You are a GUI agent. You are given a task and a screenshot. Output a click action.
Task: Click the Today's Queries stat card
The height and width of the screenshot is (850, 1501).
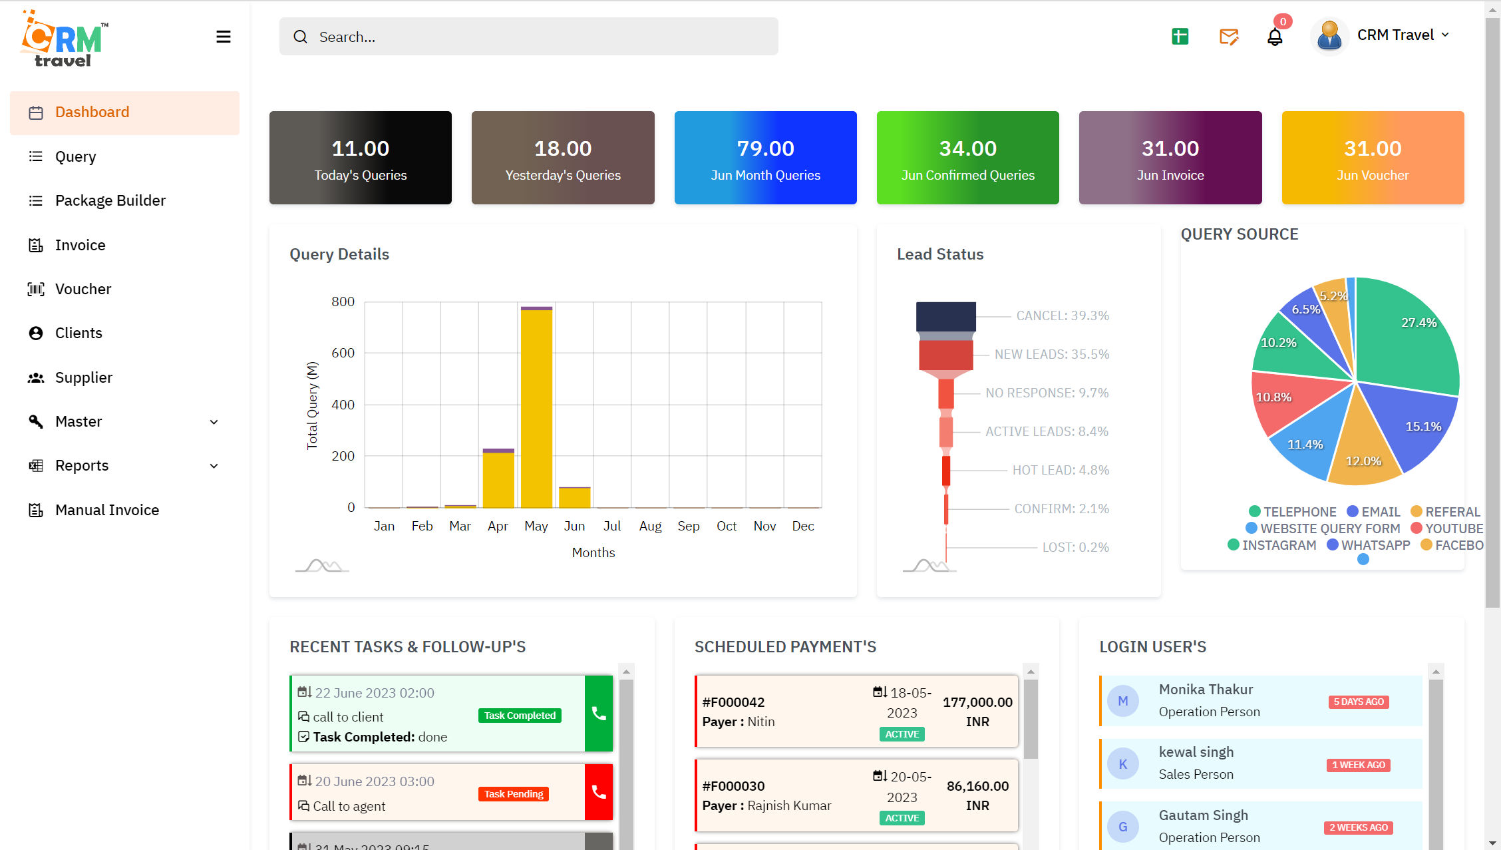pos(360,158)
